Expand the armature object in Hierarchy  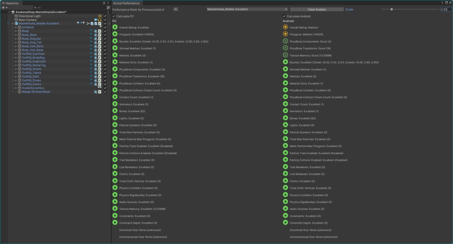pyautogui.click(x=15, y=27)
